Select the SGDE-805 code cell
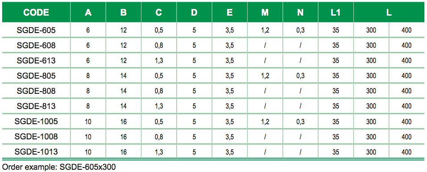 pos(36,76)
